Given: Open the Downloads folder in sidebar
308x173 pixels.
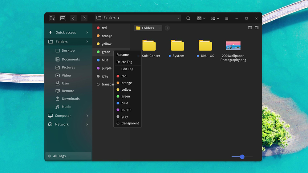Looking at the screenshot, I should (x=71, y=99).
